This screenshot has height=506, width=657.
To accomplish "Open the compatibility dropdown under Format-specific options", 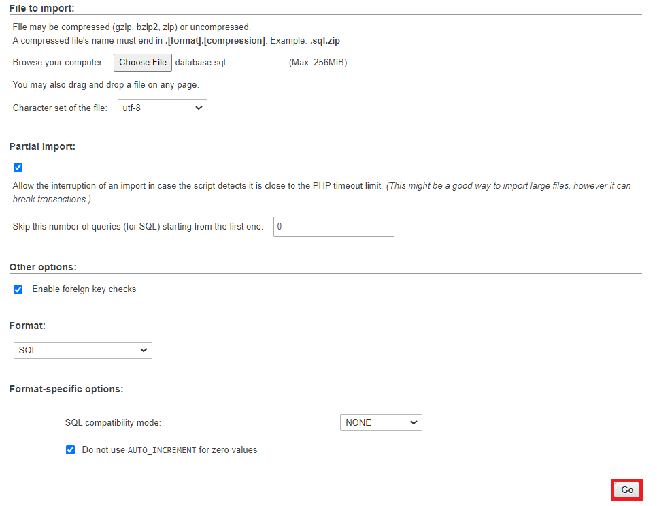I will (x=380, y=422).
